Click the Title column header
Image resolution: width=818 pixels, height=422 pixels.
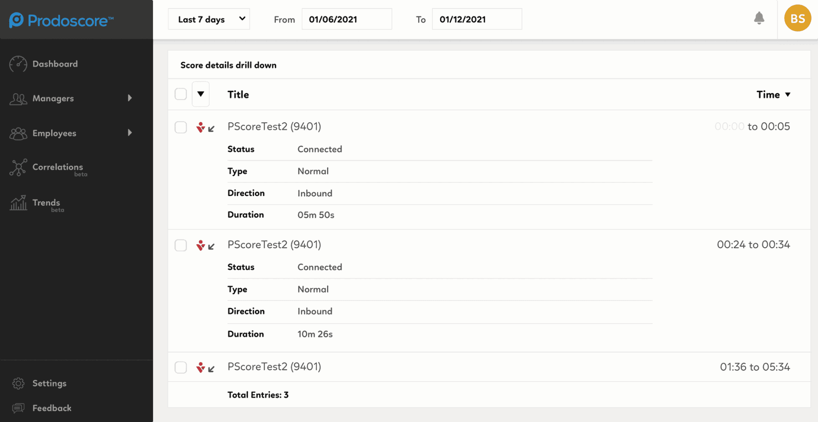pyautogui.click(x=238, y=95)
